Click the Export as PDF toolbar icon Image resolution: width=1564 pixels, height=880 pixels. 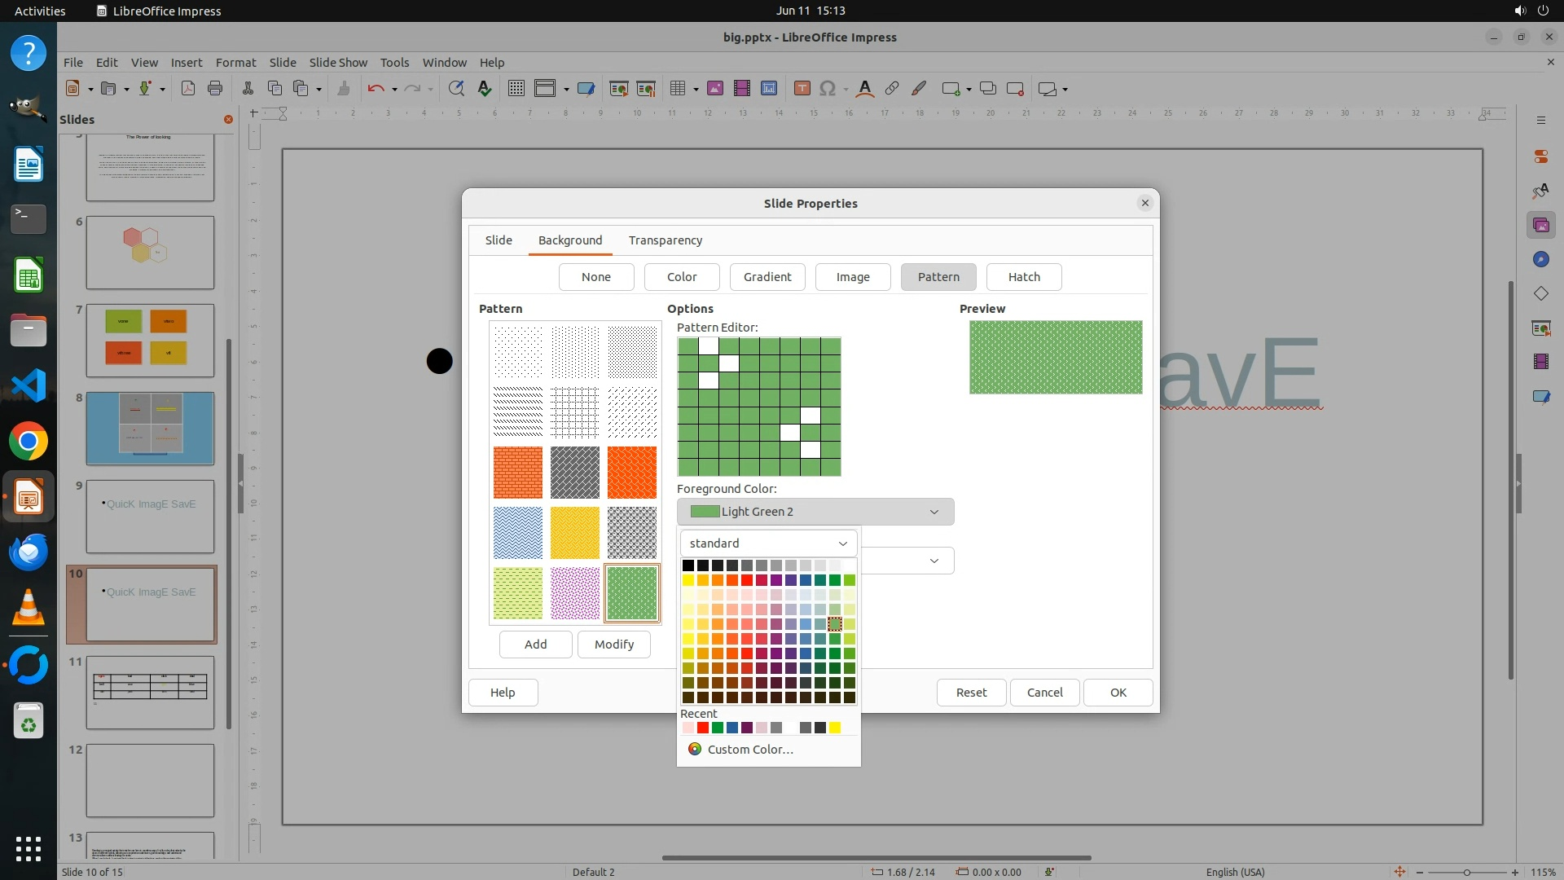pyautogui.click(x=188, y=89)
